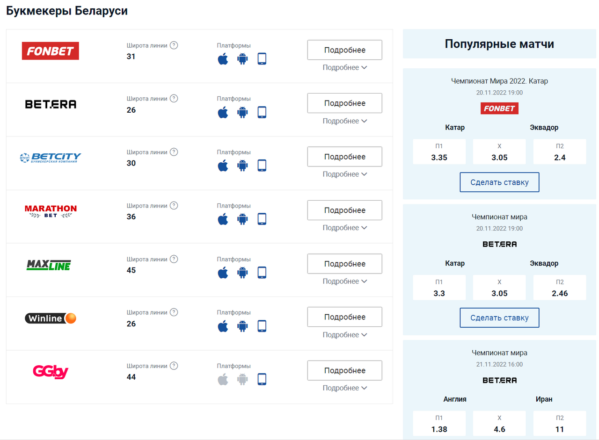Image resolution: width=599 pixels, height=440 pixels.
Task: Expand Подробнее dropdown in Winline row
Action: click(x=344, y=335)
